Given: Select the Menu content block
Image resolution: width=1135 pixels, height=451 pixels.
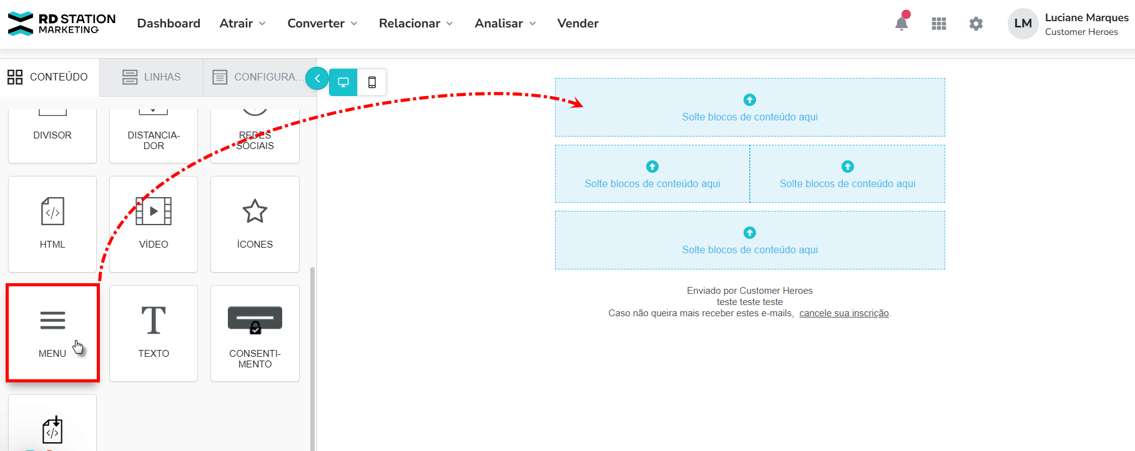Looking at the screenshot, I should [52, 333].
